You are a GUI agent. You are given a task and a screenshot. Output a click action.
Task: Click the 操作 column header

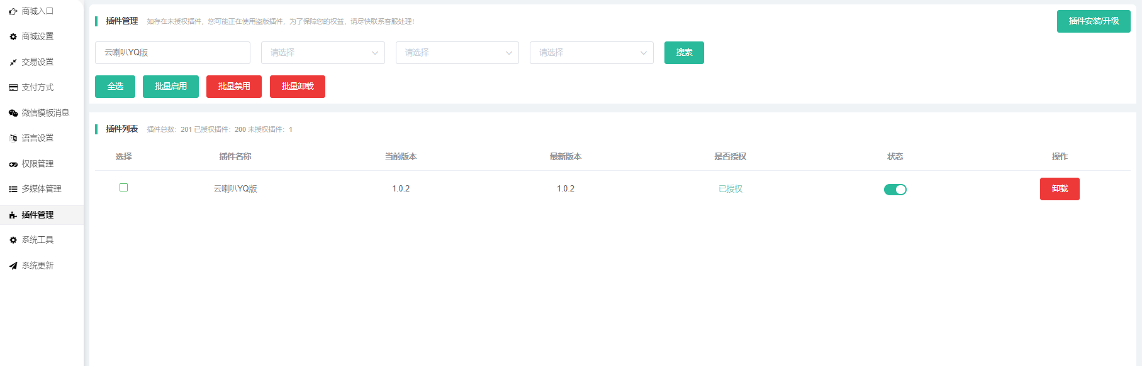tap(1060, 156)
